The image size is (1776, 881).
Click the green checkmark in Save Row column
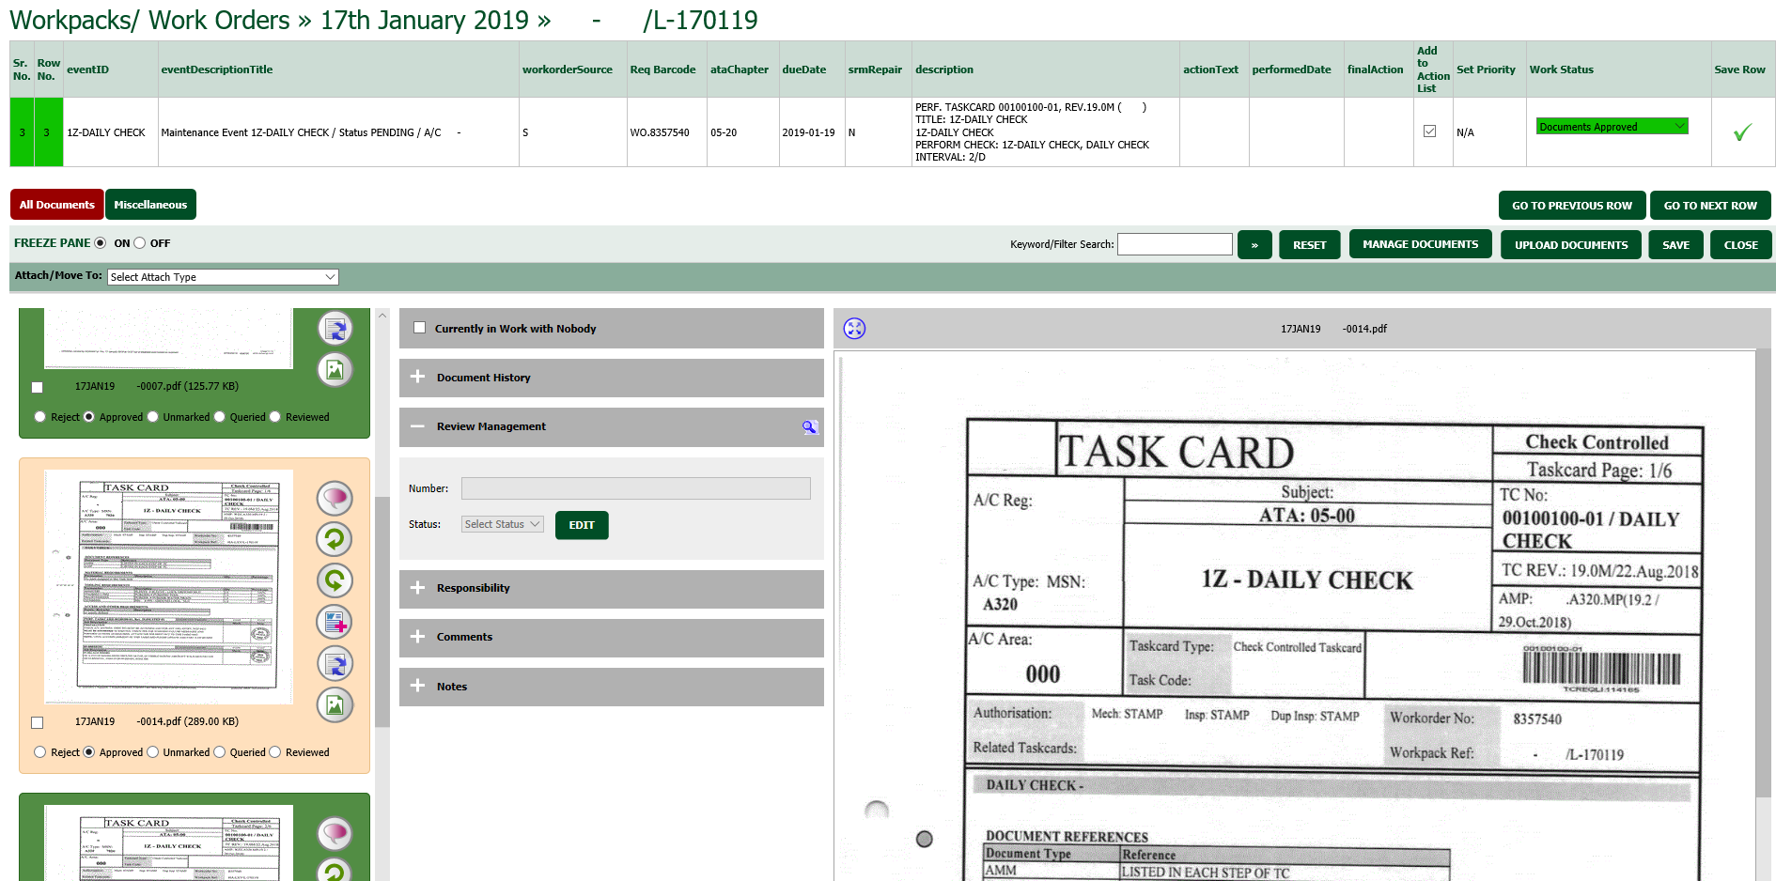pos(1742,132)
